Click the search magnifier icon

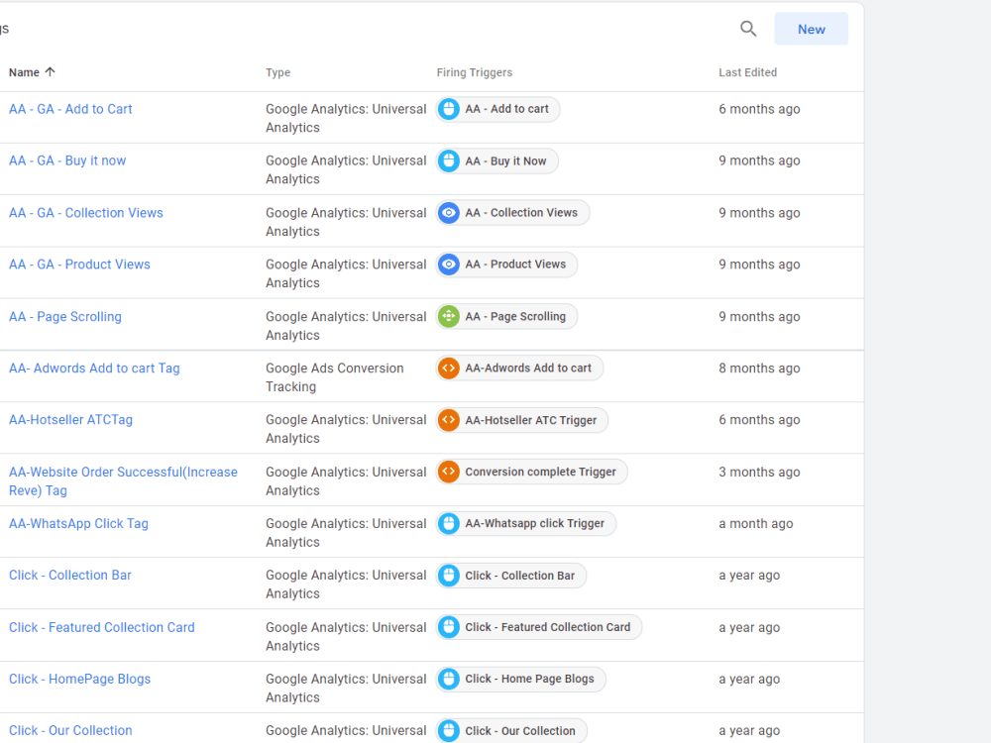click(748, 29)
